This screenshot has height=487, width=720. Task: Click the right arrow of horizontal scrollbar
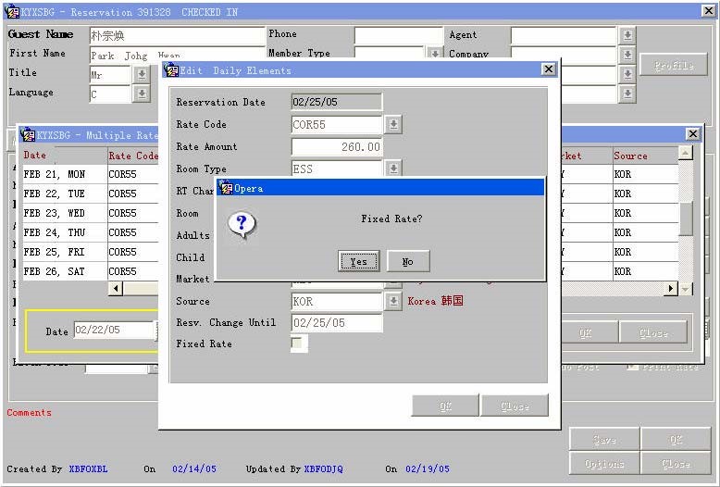pos(671,289)
